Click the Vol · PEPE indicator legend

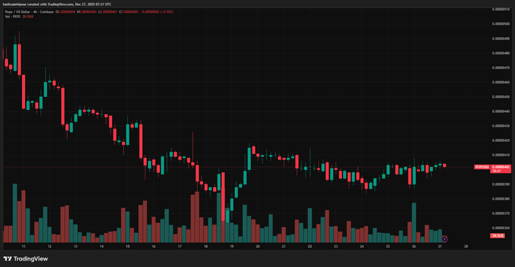[10, 15]
